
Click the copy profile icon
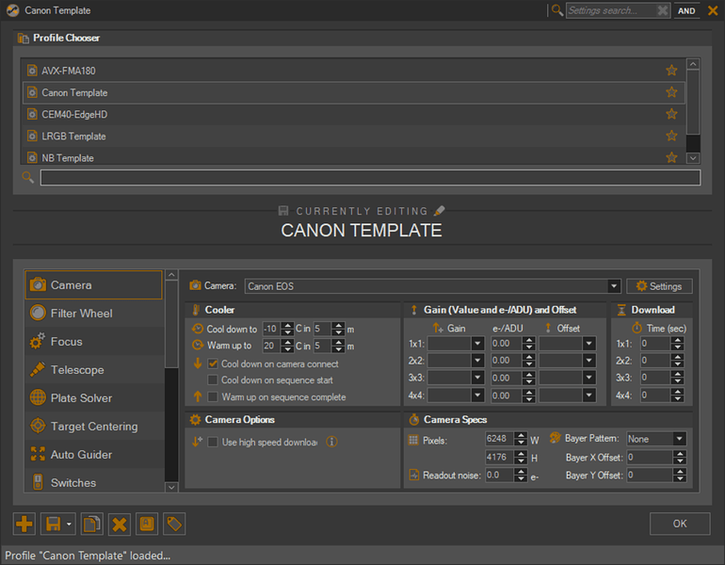[x=92, y=524]
